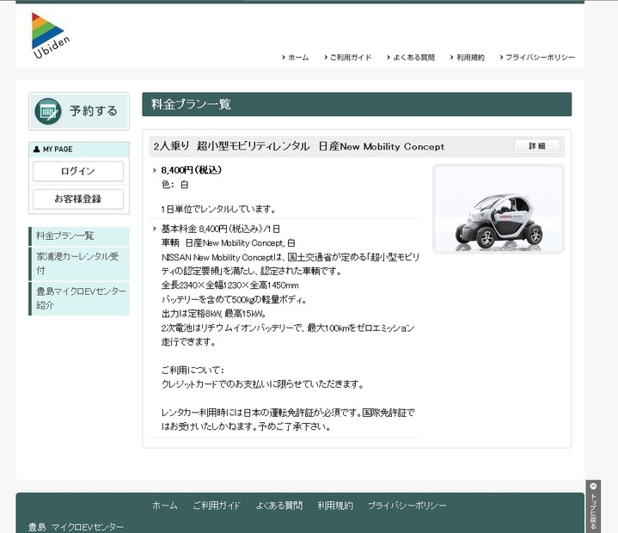Click the MY PAGE user icon
618x533 pixels.
click(37, 149)
